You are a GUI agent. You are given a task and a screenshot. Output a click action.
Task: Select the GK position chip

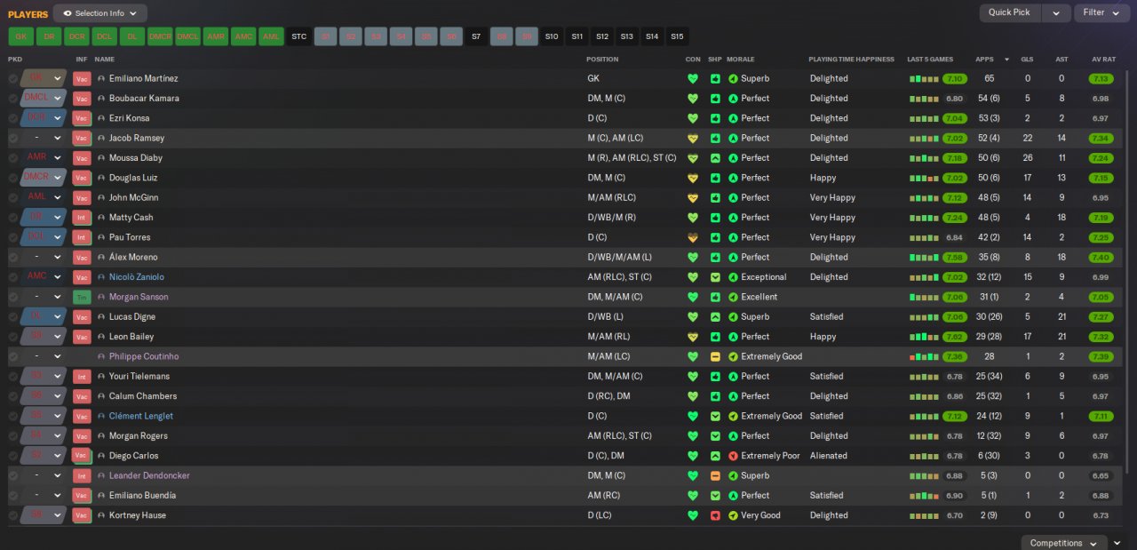coord(21,36)
